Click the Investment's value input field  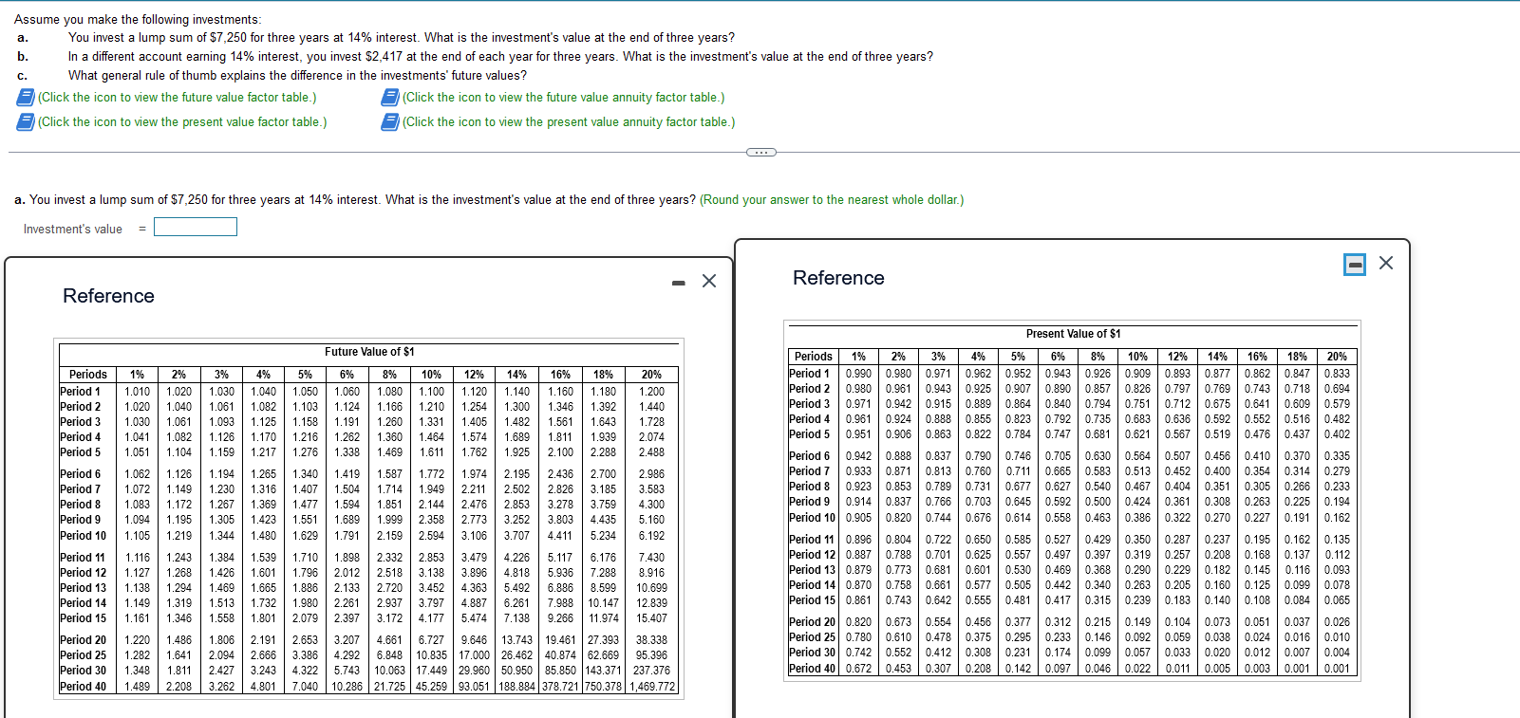point(196,228)
